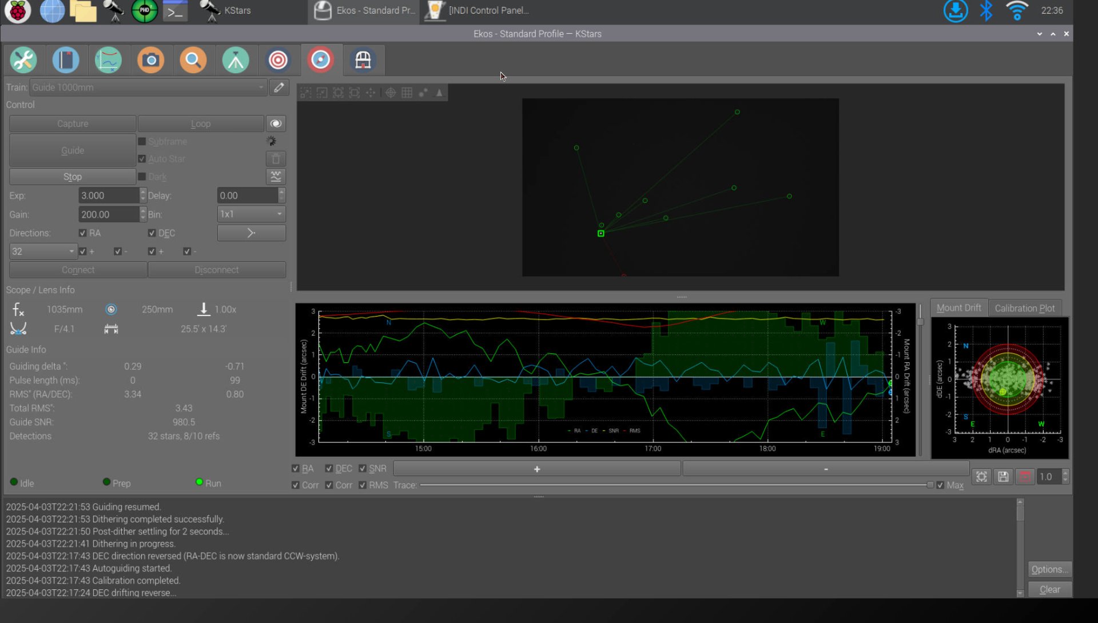Increase Delay value with its up arrow
Image resolution: width=1098 pixels, height=623 pixels.
281,191
